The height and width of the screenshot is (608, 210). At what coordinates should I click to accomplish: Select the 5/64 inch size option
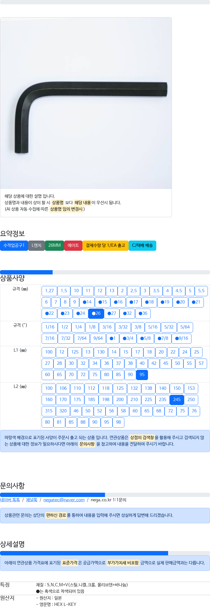point(185,327)
